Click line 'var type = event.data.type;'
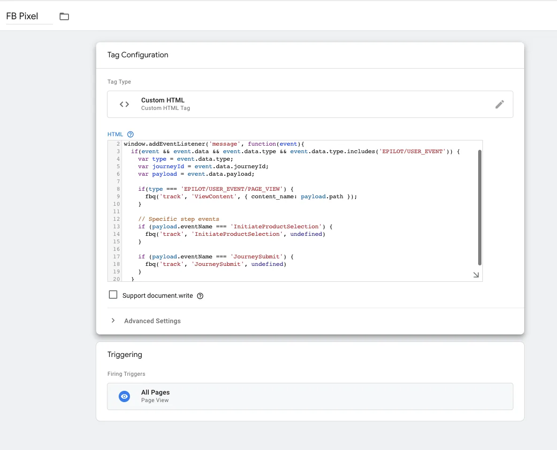 click(186, 159)
